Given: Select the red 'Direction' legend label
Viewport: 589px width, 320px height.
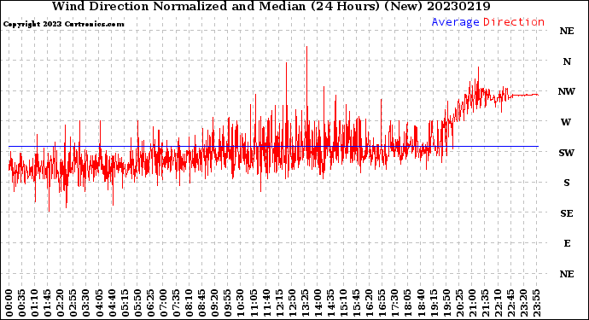Looking at the screenshot, I should point(514,22).
